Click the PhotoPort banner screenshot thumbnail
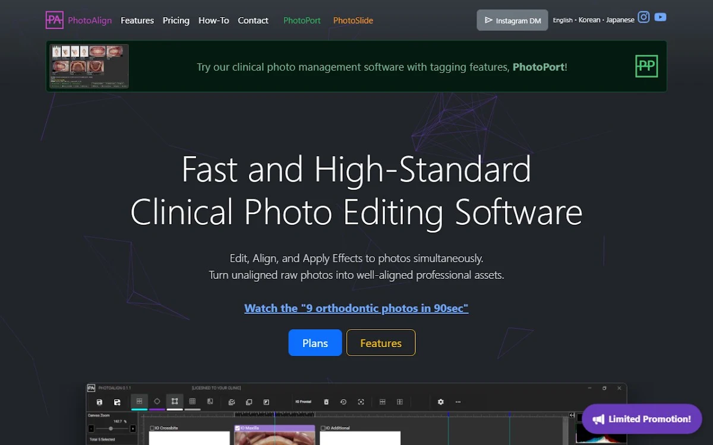The width and height of the screenshot is (713, 445). [89, 66]
